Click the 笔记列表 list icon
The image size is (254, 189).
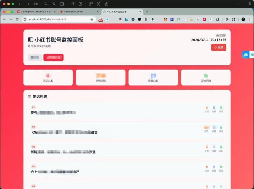[x=29, y=97]
